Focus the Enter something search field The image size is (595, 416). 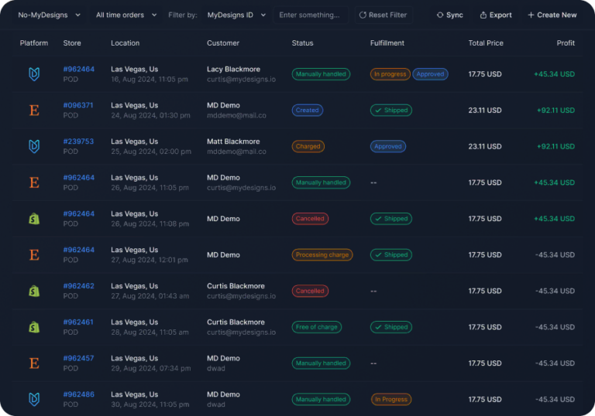click(310, 15)
